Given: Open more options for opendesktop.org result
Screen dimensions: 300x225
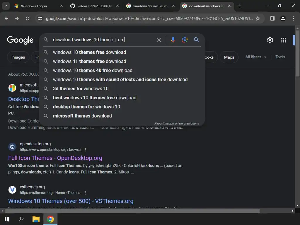Looking at the screenshot, I should point(86,150).
